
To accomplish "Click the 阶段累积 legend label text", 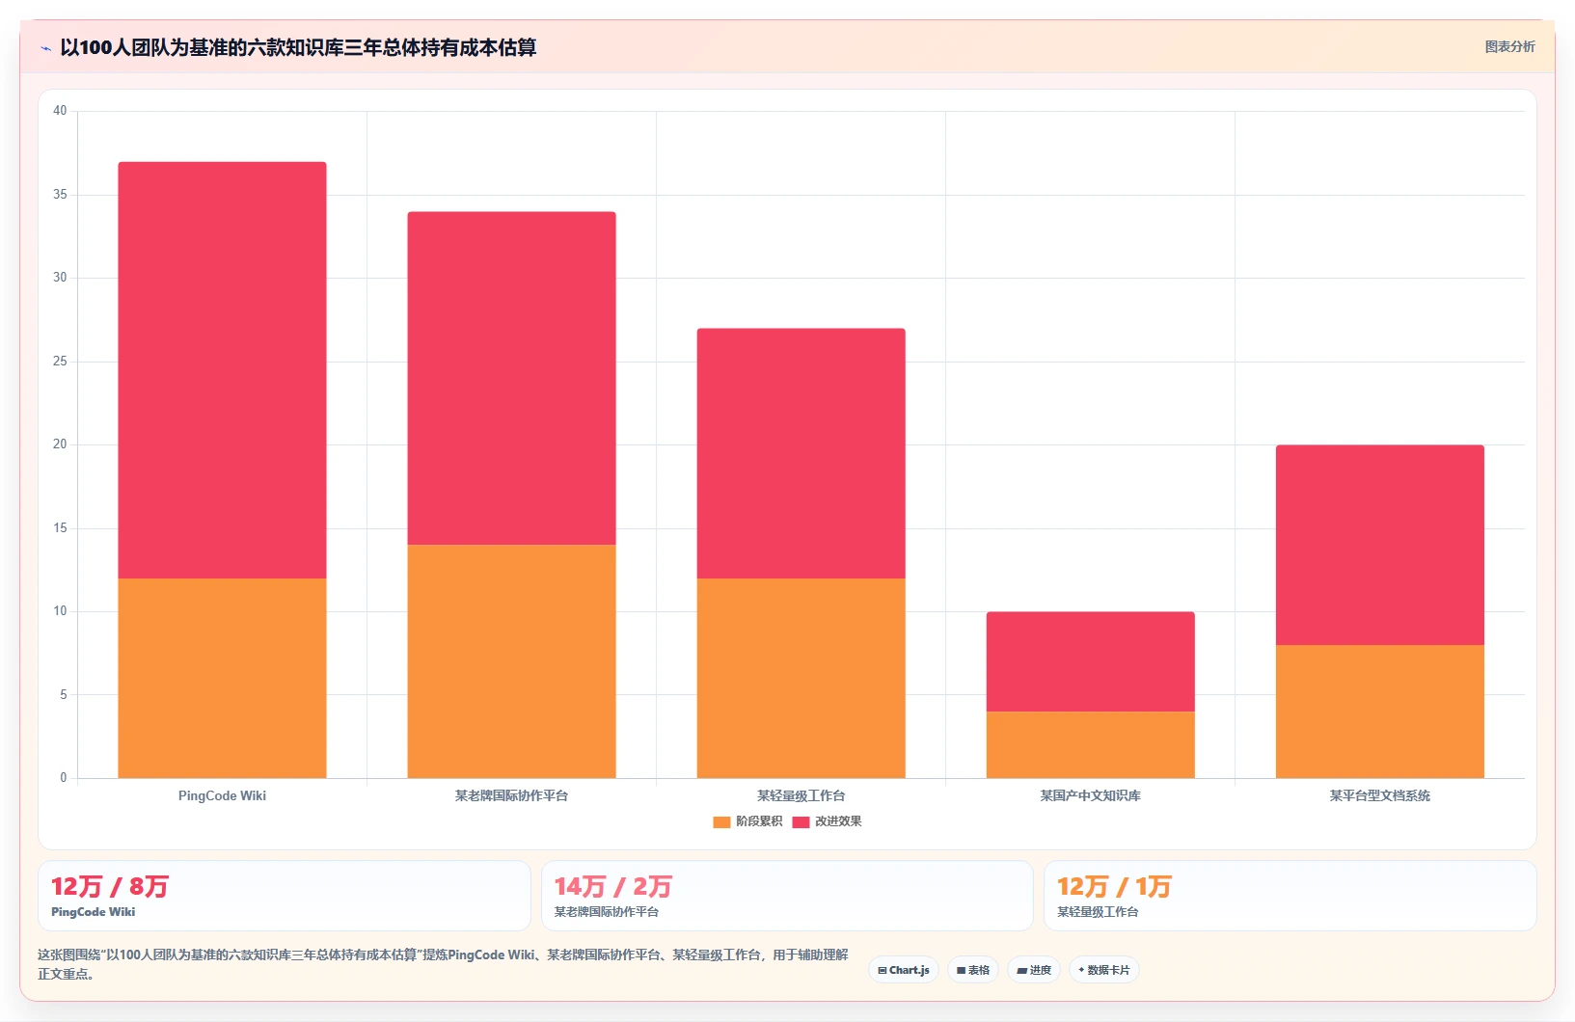I will click(x=759, y=821).
